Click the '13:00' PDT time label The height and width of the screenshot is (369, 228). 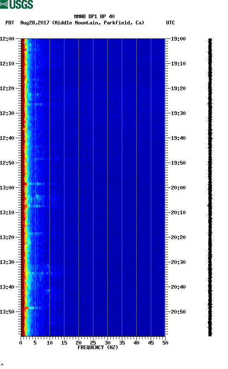pos(7,188)
